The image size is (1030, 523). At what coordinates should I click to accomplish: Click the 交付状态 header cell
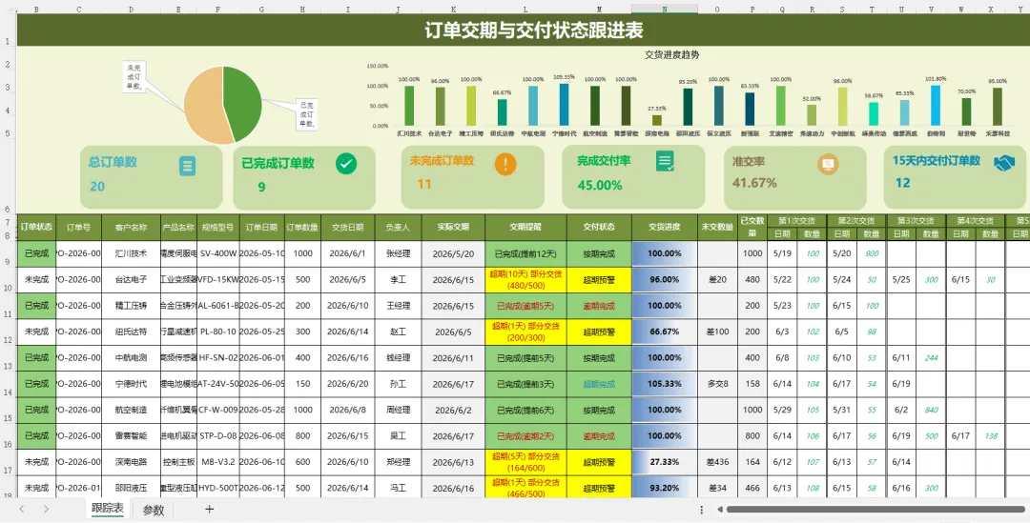point(599,227)
